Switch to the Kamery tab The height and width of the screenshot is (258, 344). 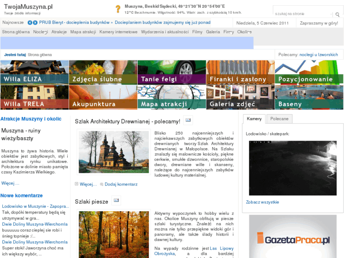pos(254,119)
